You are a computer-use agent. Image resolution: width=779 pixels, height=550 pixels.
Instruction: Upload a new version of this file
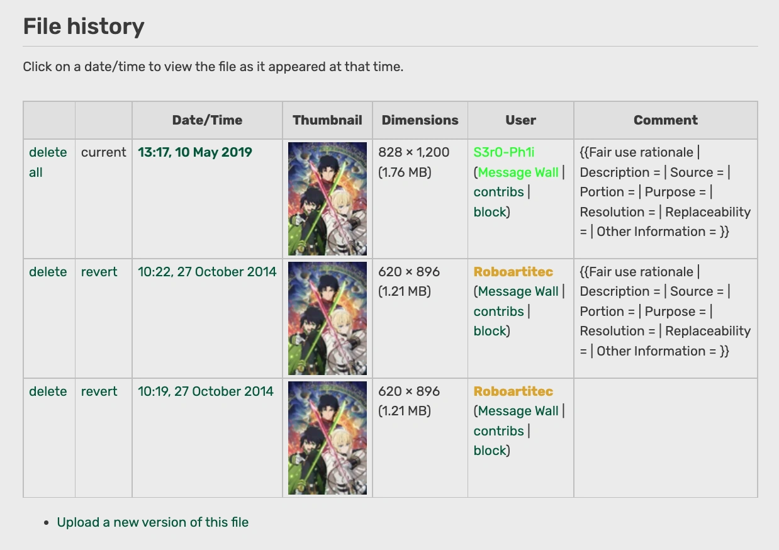point(152,522)
